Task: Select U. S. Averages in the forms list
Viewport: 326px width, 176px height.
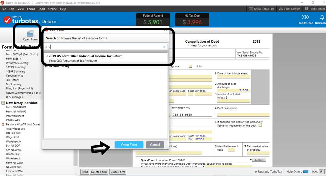Action: click(14, 97)
